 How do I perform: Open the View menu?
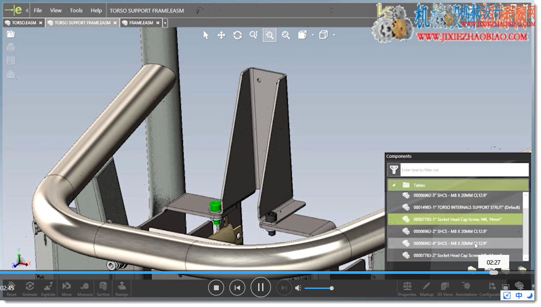[56, 10]
